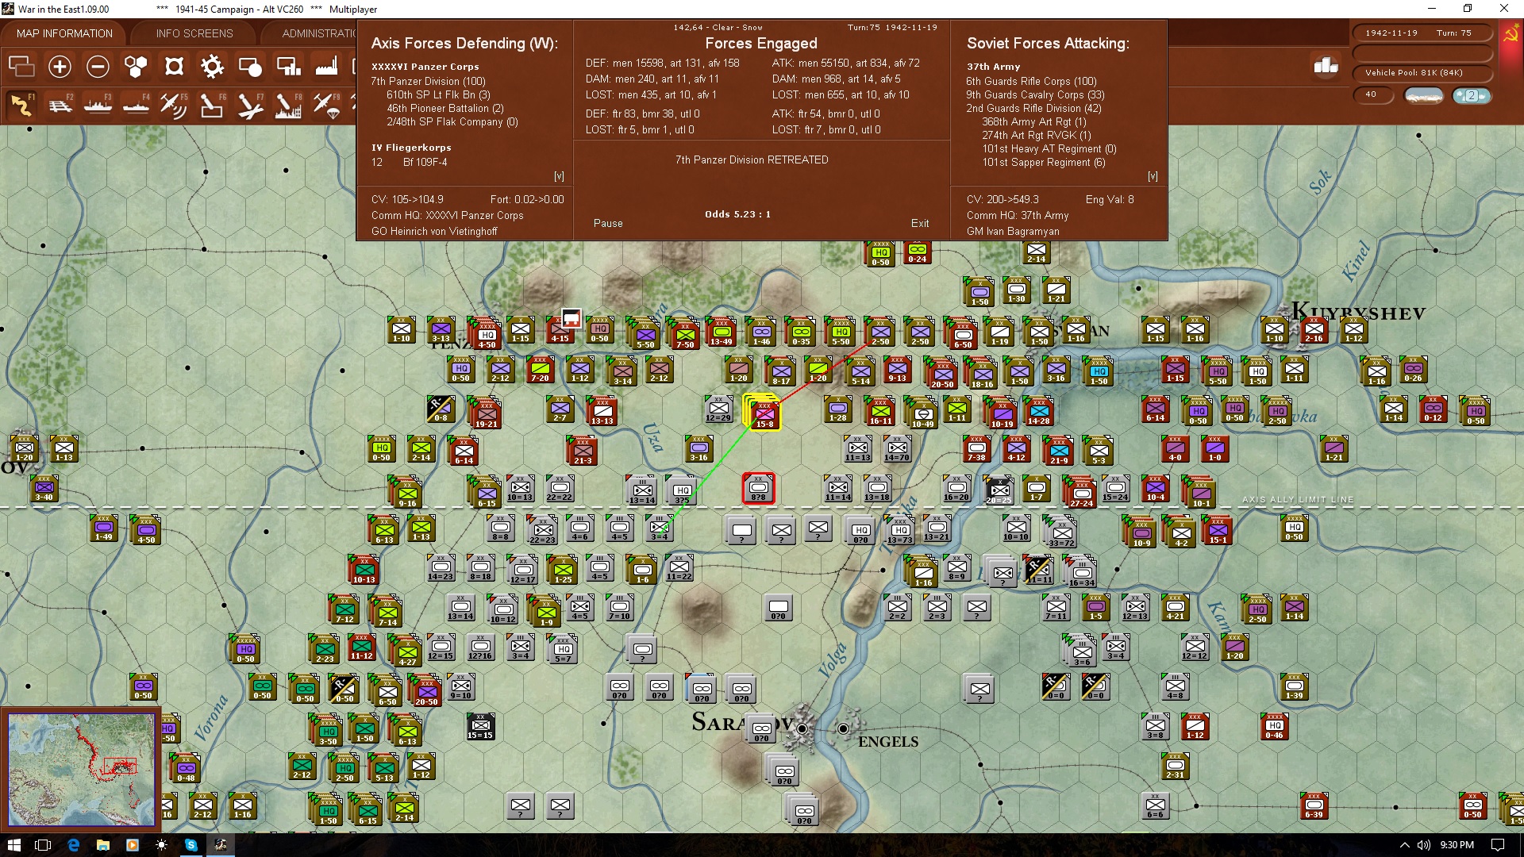The height and width of the screenshot is (857, 1524).
Task: Open Task View on taskbar
Action: [44, 845]
